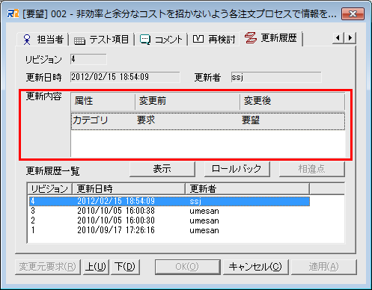Click the 要求 value in 変更前 column
This screenshot has width=372, height=290.
[146, 120]
